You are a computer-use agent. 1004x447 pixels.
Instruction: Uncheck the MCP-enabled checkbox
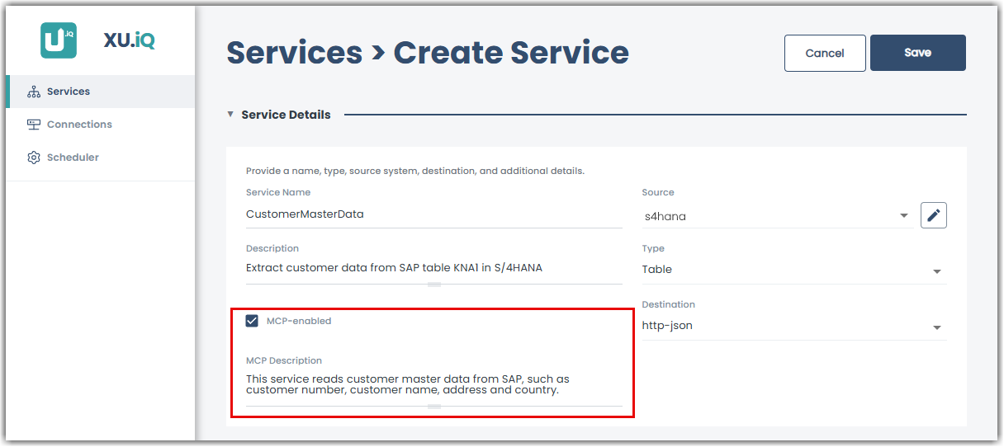[253, 321]
